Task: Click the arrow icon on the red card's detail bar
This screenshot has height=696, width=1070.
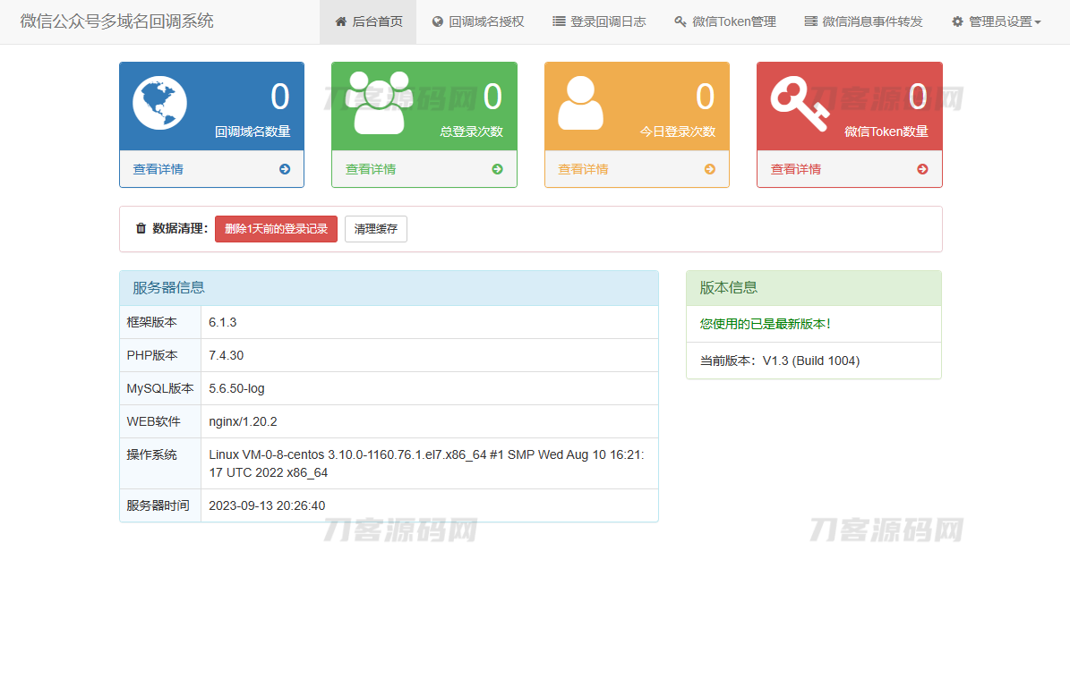Action: tap(921, 168)
